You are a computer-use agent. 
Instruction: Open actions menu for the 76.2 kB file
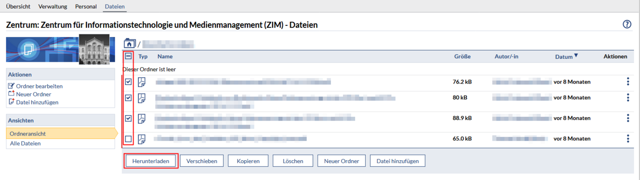[x=628, y=82]
